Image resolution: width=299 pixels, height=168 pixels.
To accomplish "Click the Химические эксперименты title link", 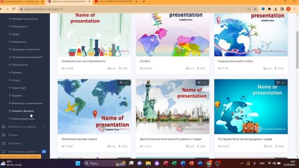I will (84, 61).
